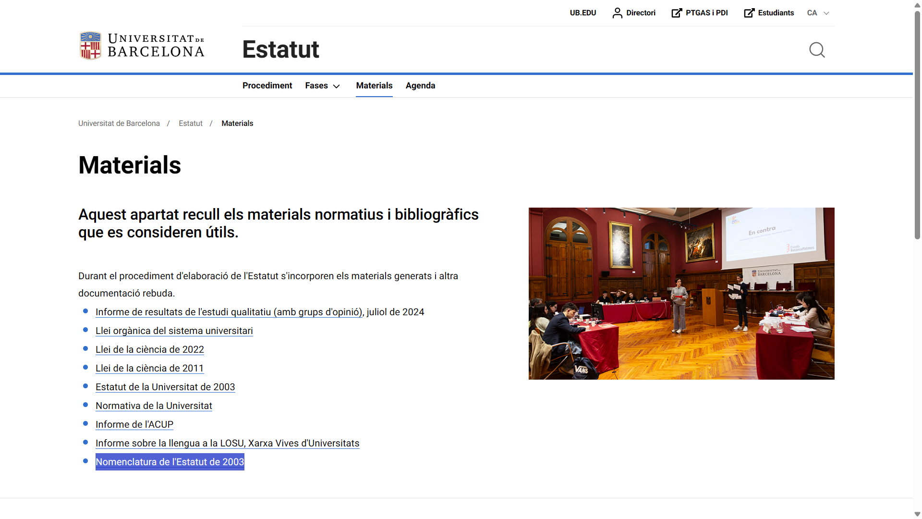Switch to the Procediment tab
This screenshot has width=922, height=519.
pos(267,86)
